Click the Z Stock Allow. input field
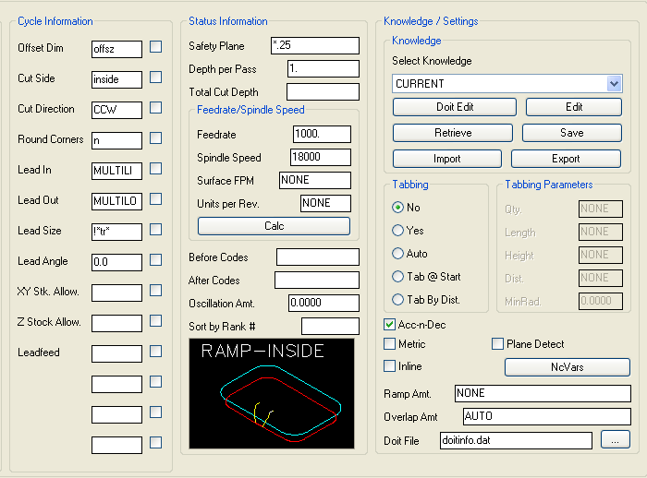 coord(116,324)
